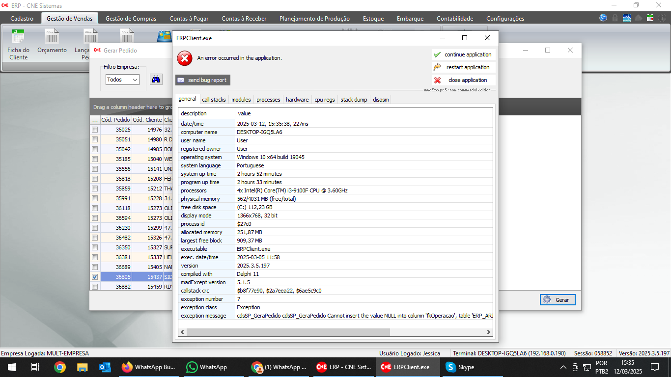This screenshot has width=671, height=377.
Task: Click the send bug report button
Action: point(202,80)
